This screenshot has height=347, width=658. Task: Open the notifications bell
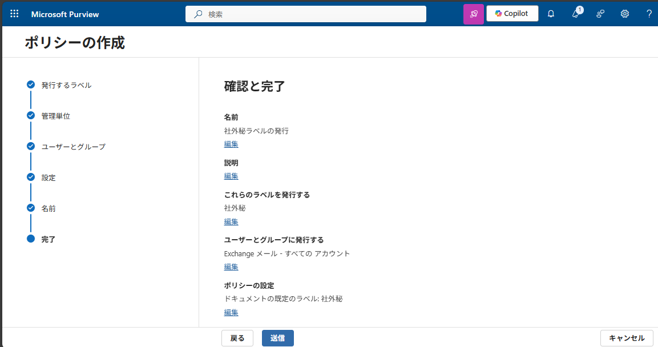point(550,13)
